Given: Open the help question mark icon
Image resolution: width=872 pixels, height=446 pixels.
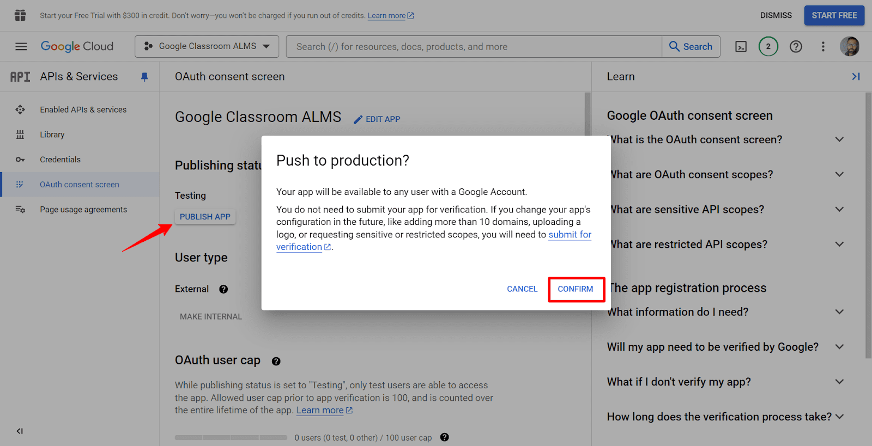Looking at the screenshot, I should point(796,47).
